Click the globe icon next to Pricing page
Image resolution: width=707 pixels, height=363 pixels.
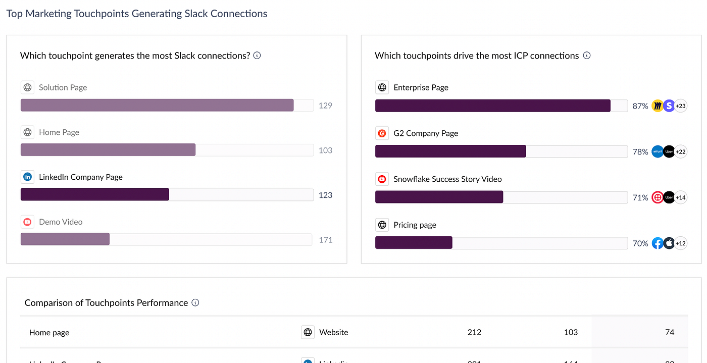click(382, 225)
